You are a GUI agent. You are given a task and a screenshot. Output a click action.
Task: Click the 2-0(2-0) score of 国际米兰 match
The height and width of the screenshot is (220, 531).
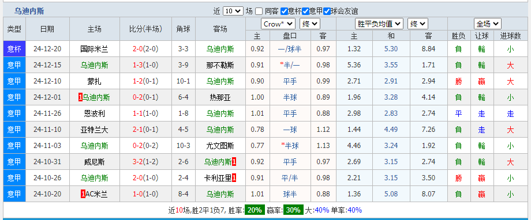pyautogui.click(x=145, y=49)
